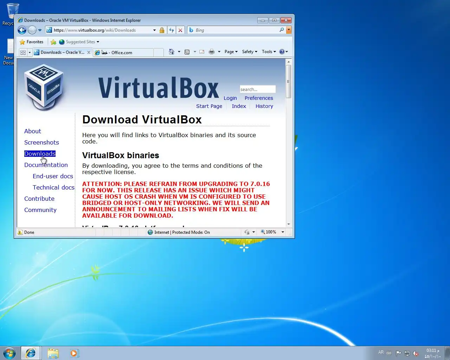Expand the Home icon dropdown arrow
The height and width of the screenshot is (360, 450).
pos(179,52)
